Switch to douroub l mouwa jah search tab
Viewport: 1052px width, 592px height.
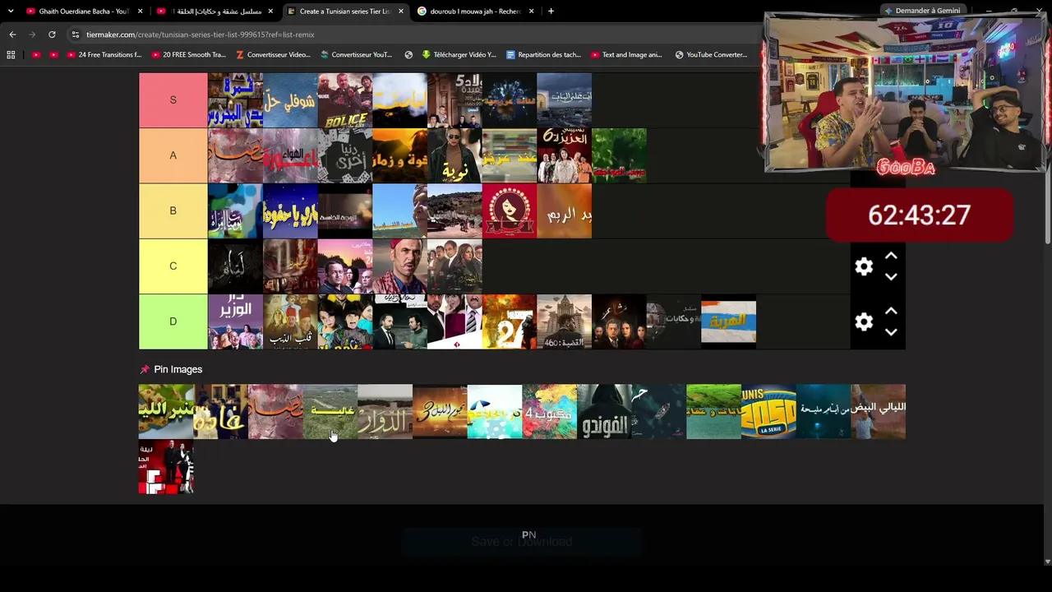point(477,12)
